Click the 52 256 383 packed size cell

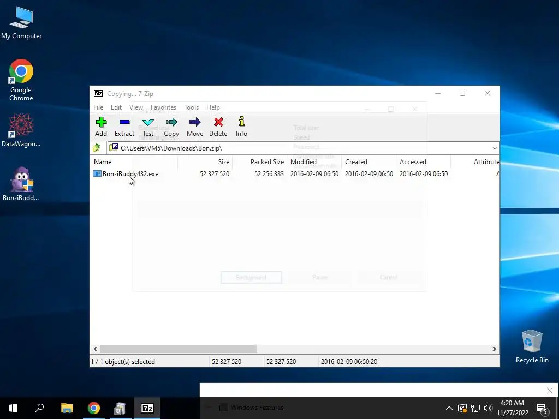[x=269, y=174]
